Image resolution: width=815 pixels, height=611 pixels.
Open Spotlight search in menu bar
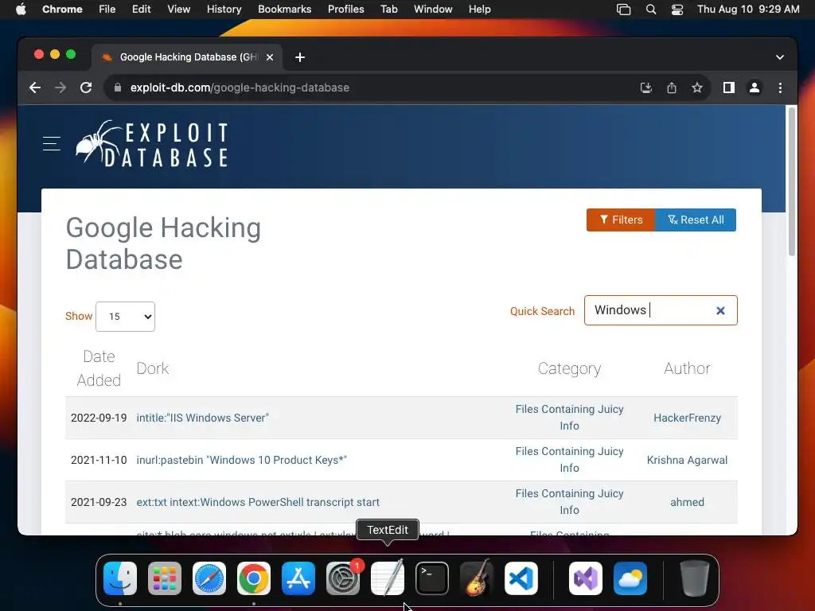tap(651, 10)
